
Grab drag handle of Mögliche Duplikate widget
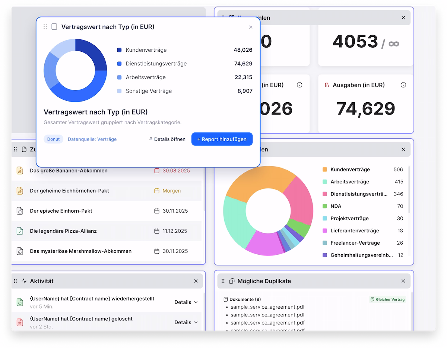tap(223, 281)
